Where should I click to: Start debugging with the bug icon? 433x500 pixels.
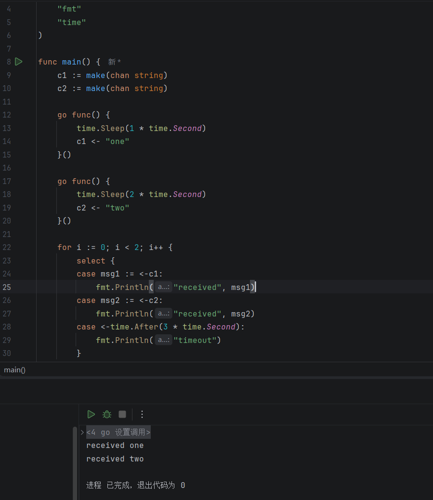pyautogui.click(x=107, y=414)
